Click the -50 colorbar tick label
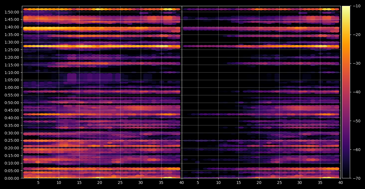 tap(357, 121)
